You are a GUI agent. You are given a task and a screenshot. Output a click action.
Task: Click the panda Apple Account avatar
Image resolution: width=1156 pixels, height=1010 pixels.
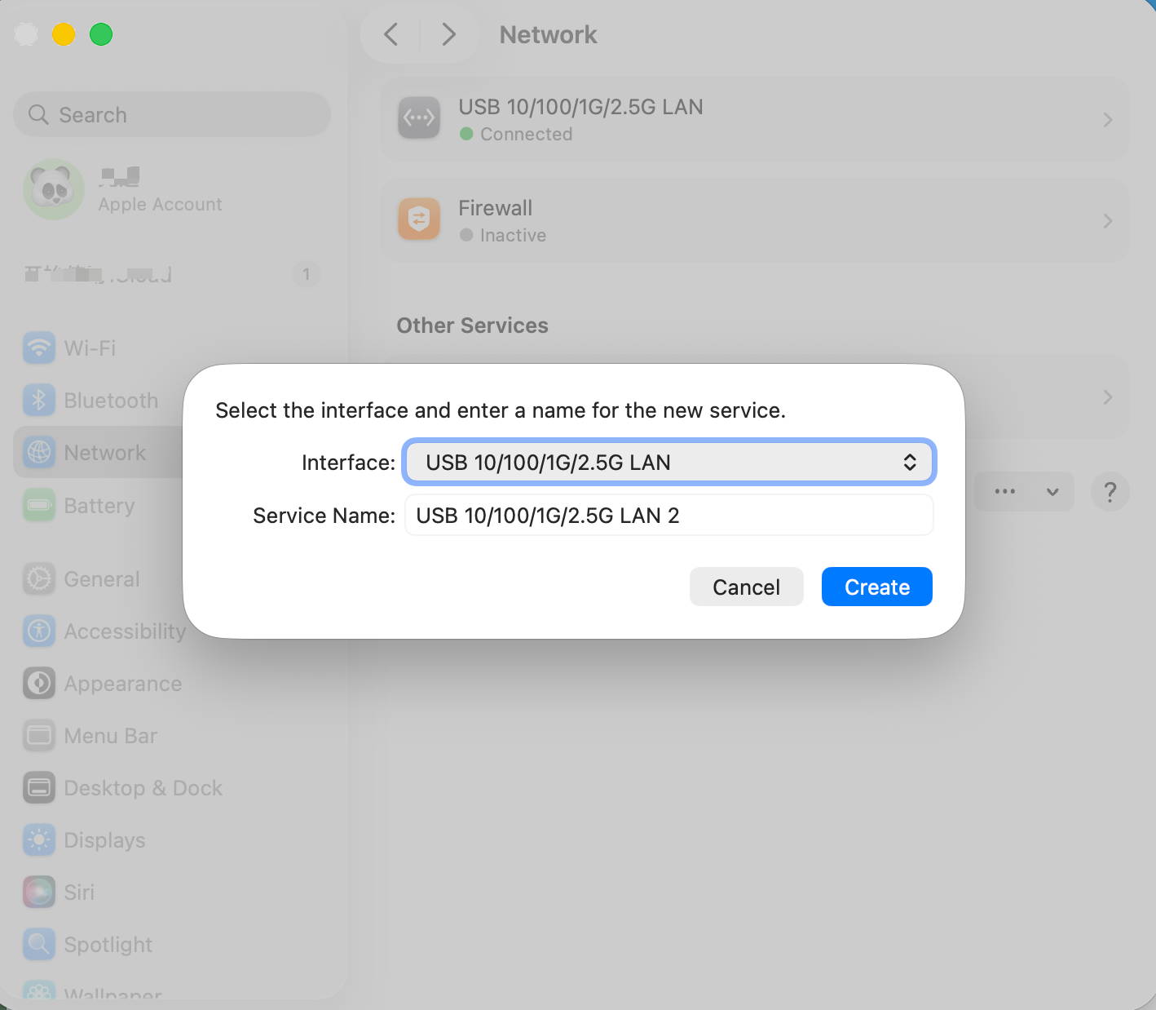[x=54, y=189]
